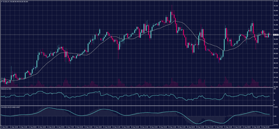279x129 pixels.
Task: Click the 12 Sep 16:00 time label
Action: (42, 127)
